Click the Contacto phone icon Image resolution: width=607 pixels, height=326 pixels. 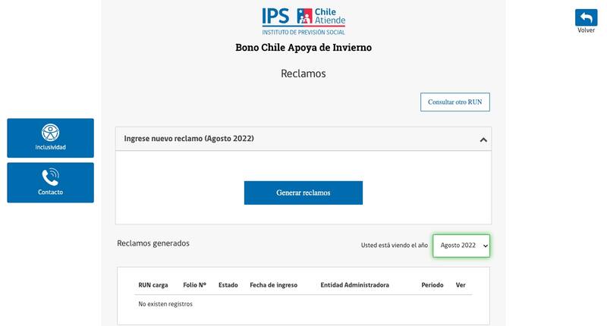(x=50, y=177)
